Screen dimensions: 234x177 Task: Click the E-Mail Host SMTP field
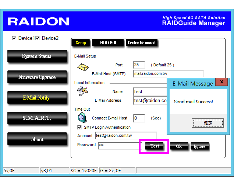[169, 74]
